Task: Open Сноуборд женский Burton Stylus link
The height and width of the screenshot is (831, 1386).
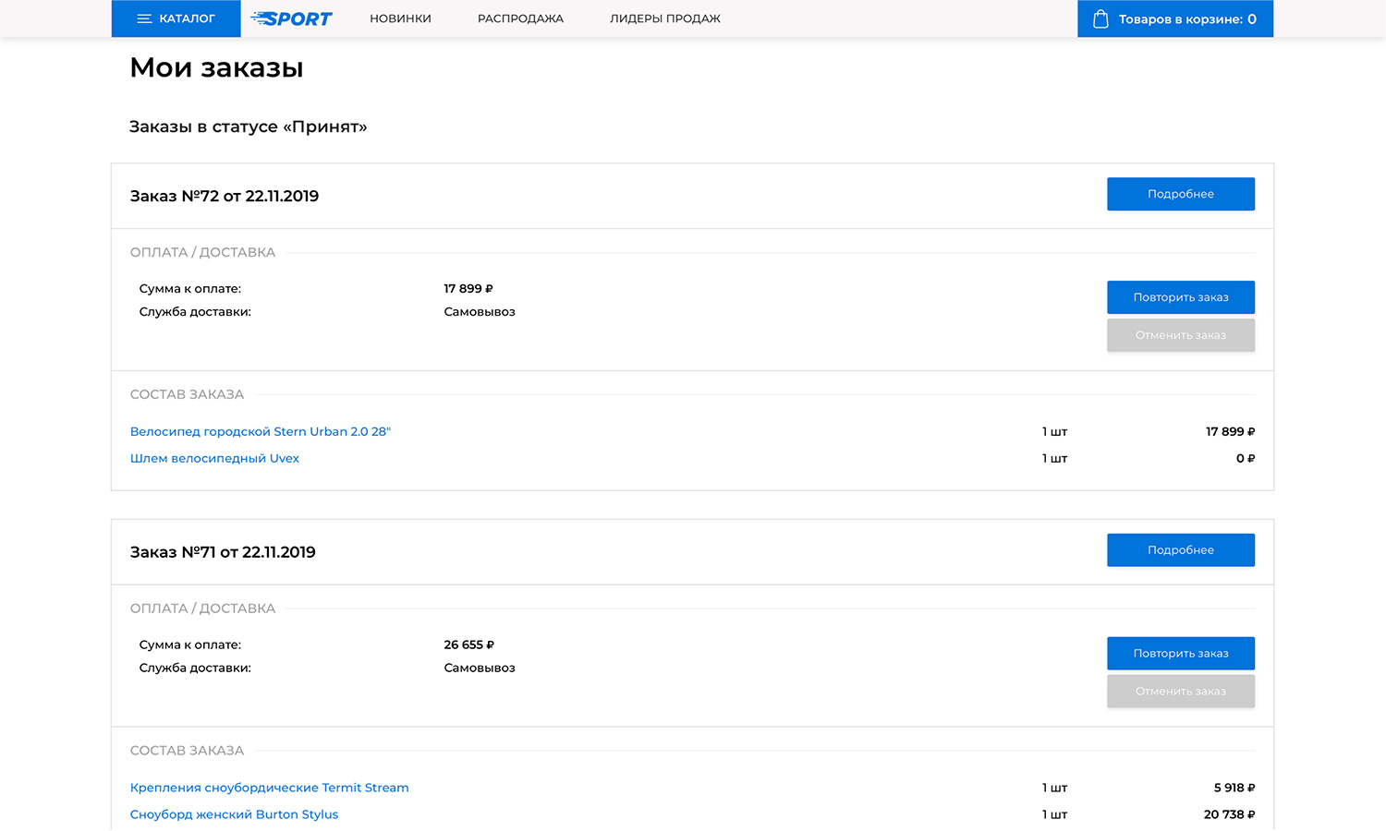Action: [x=234, y=814]
